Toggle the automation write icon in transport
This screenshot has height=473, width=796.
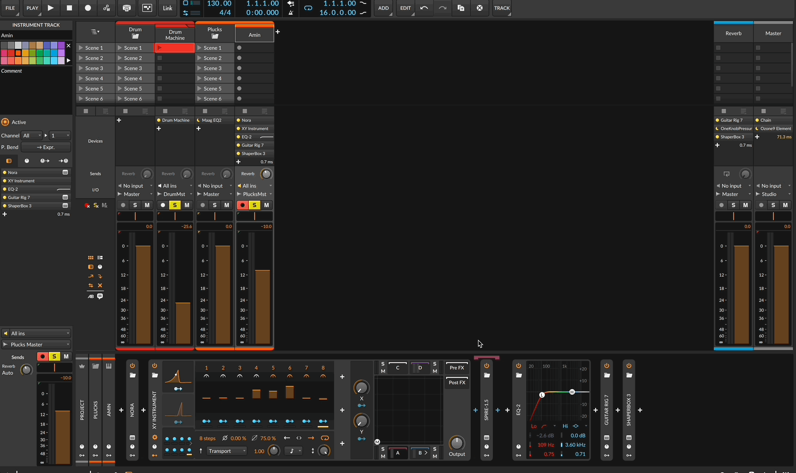[106, 8]
